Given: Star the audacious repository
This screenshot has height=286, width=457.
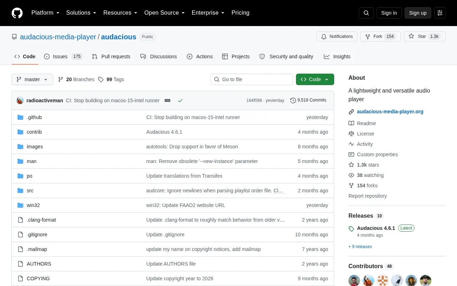Looking at the screenshot, I should 425,36.
